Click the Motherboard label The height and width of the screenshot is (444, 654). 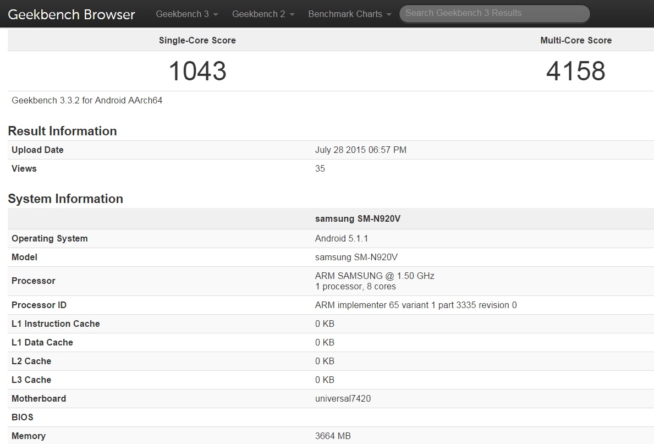pos(39,398)
